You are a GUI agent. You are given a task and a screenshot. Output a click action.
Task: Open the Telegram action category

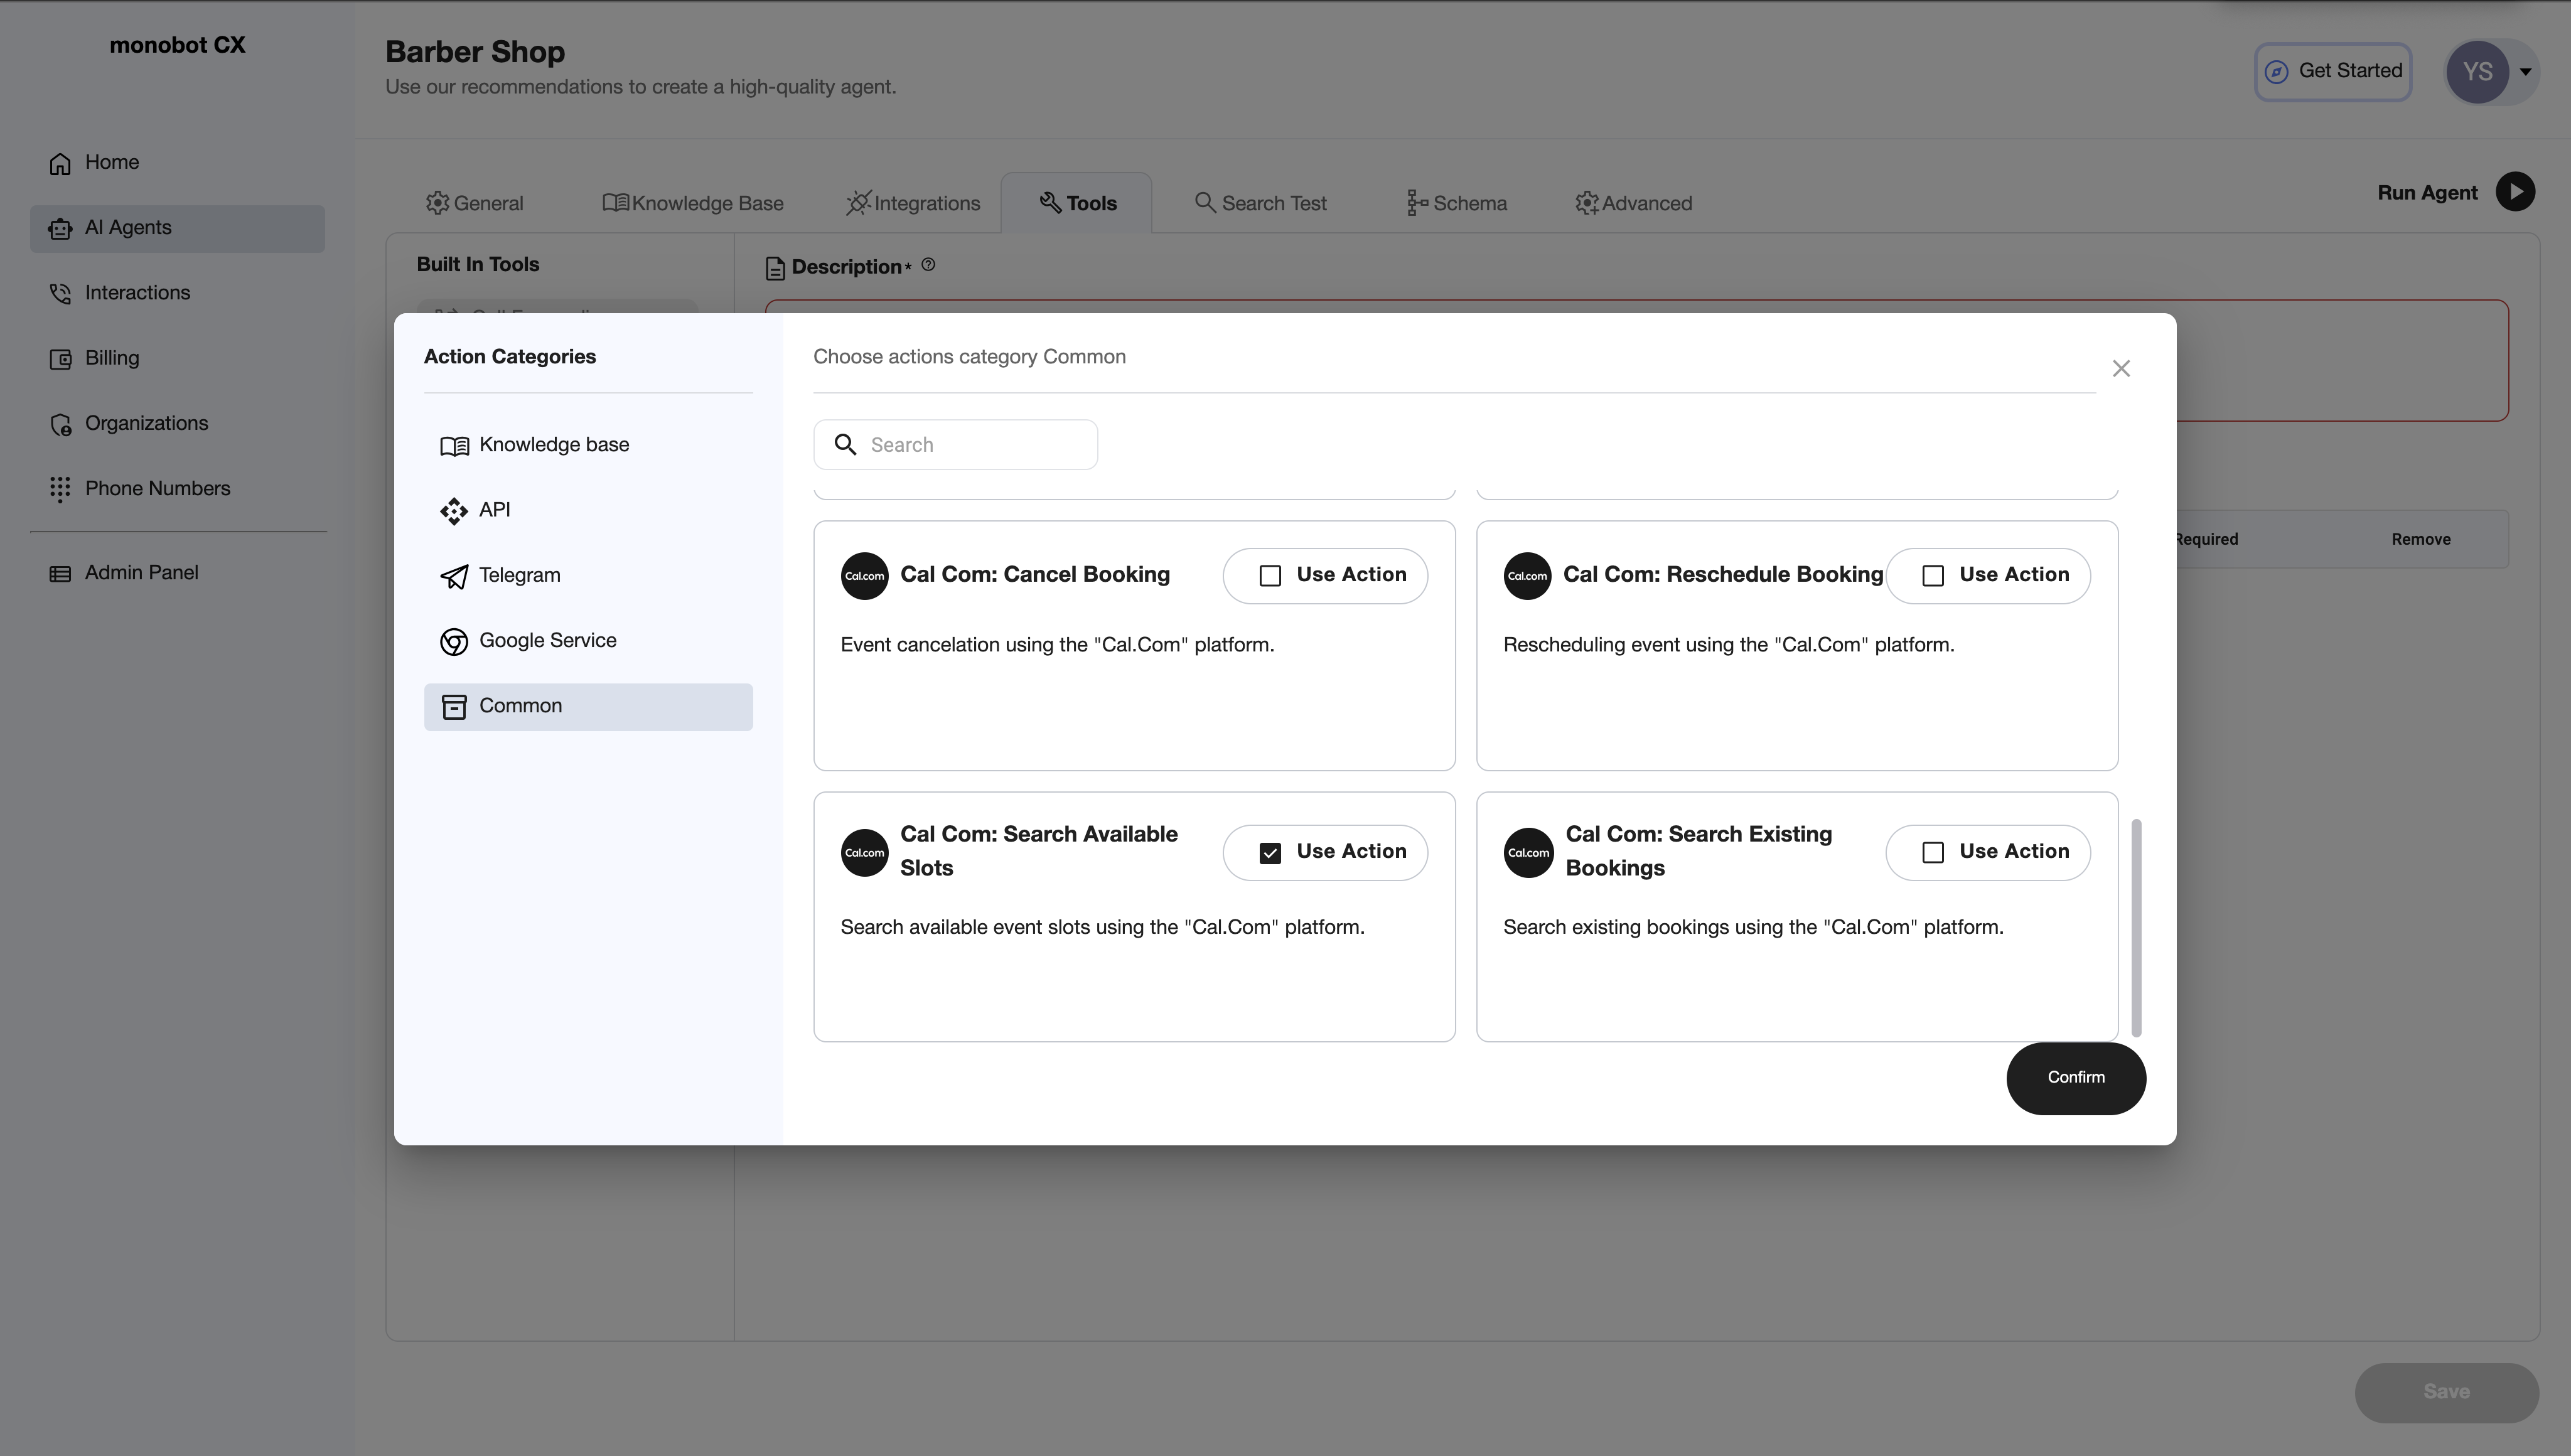[519, 575]
